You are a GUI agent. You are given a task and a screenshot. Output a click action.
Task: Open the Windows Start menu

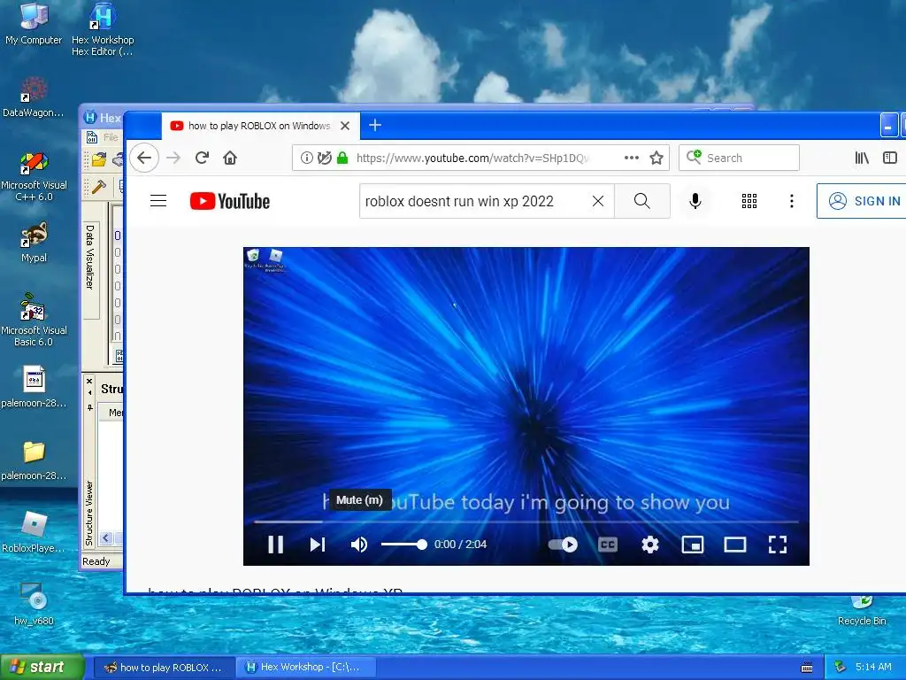[42, 667]
